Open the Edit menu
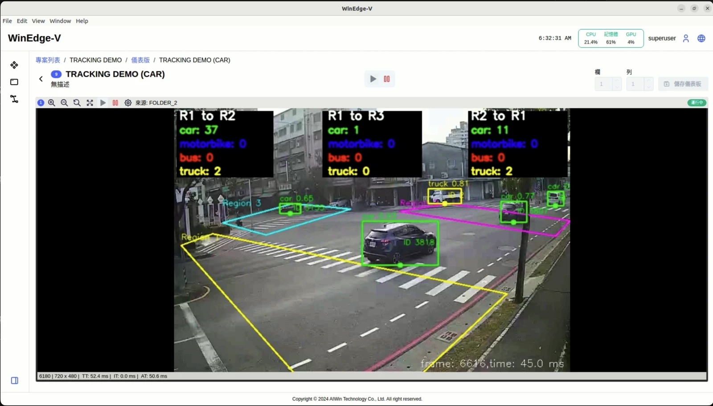This screenshot has height=406, width=713. (22, 21)
